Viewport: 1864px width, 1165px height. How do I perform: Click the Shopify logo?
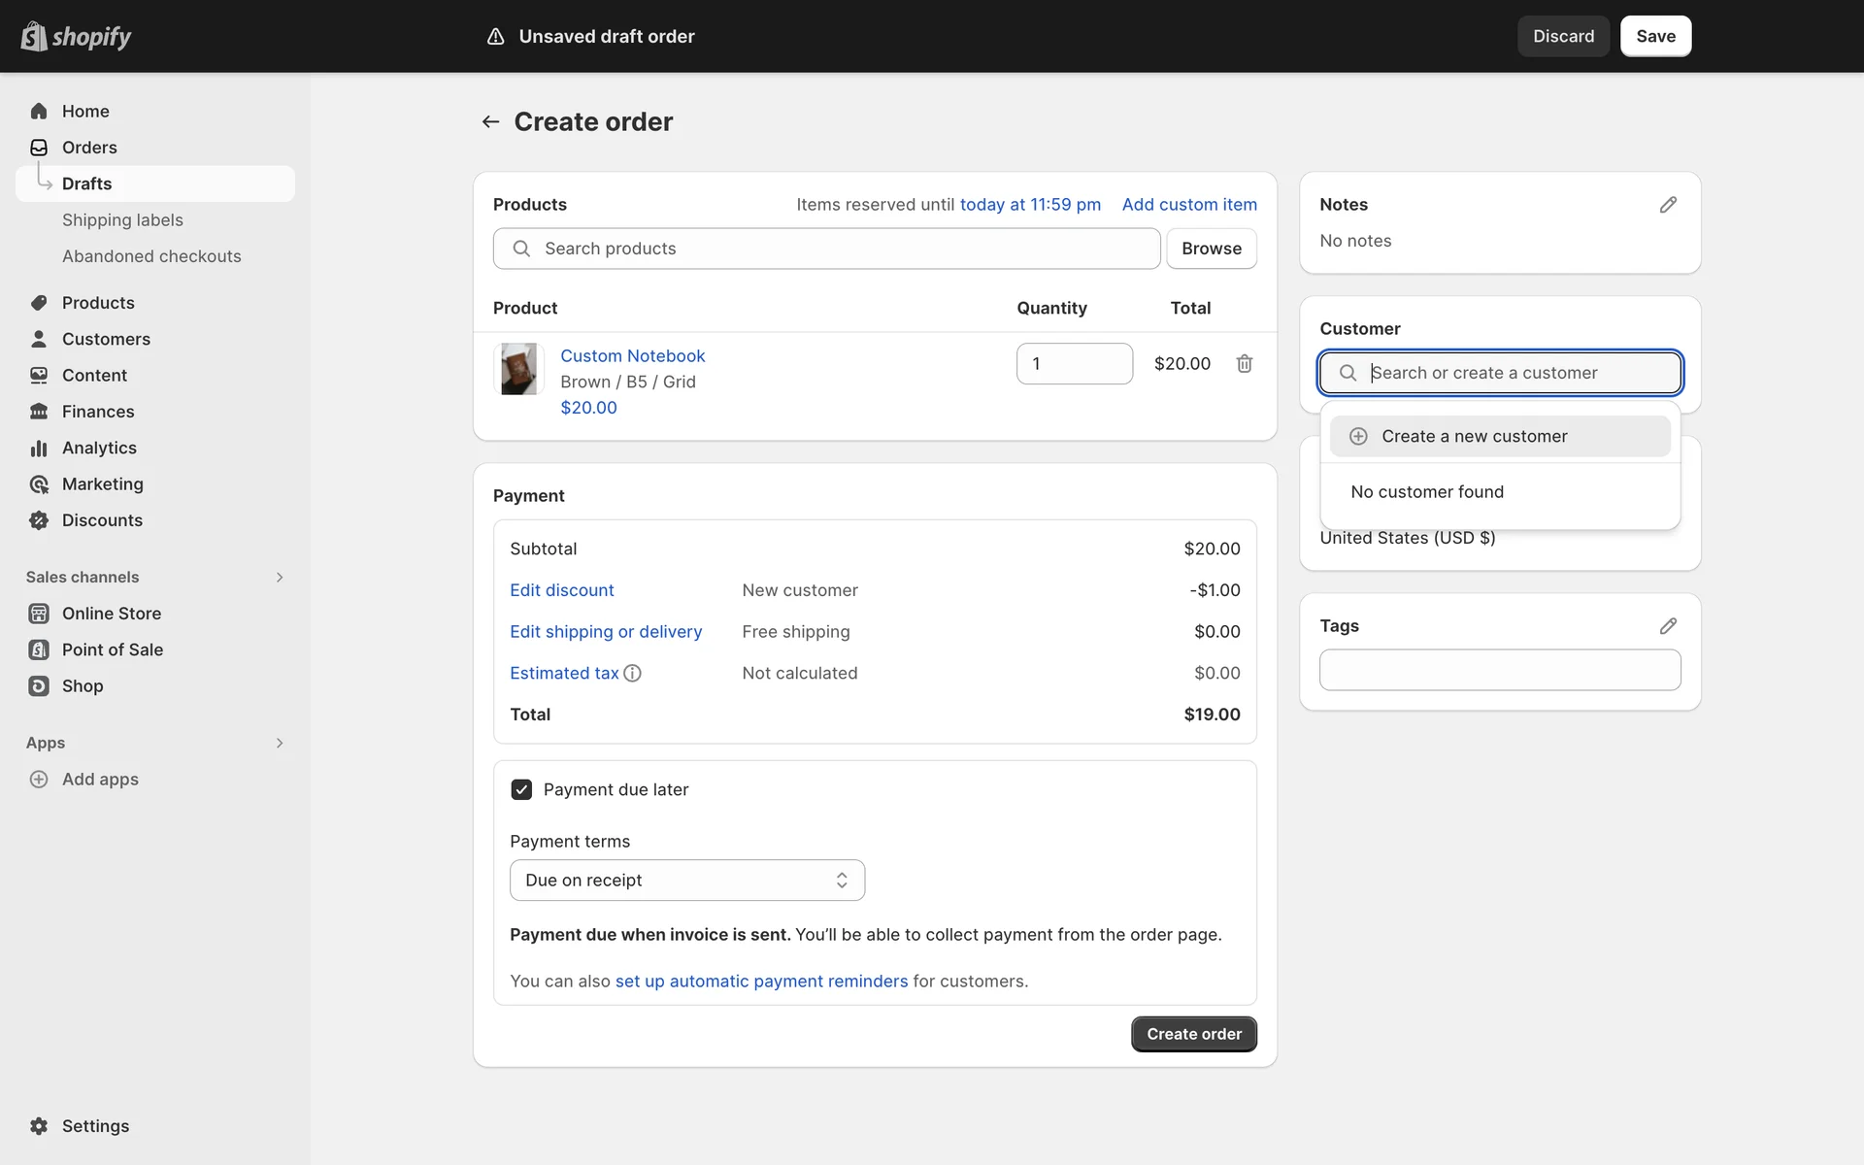pyautogui.click(x=76, y=36)
